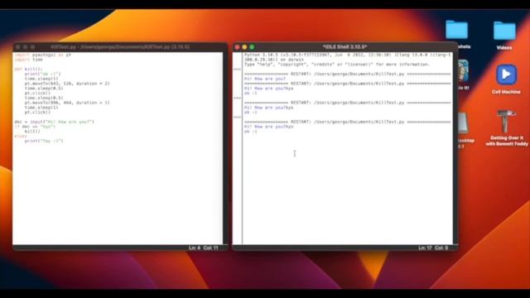Open the Cell Machine desktop app icon
The width and height of the screenshot is (530, 298).
(x=506, y=74)
